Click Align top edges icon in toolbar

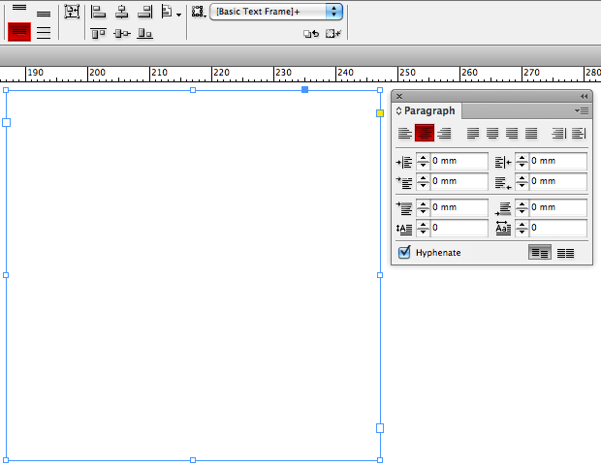pos(99,34)
